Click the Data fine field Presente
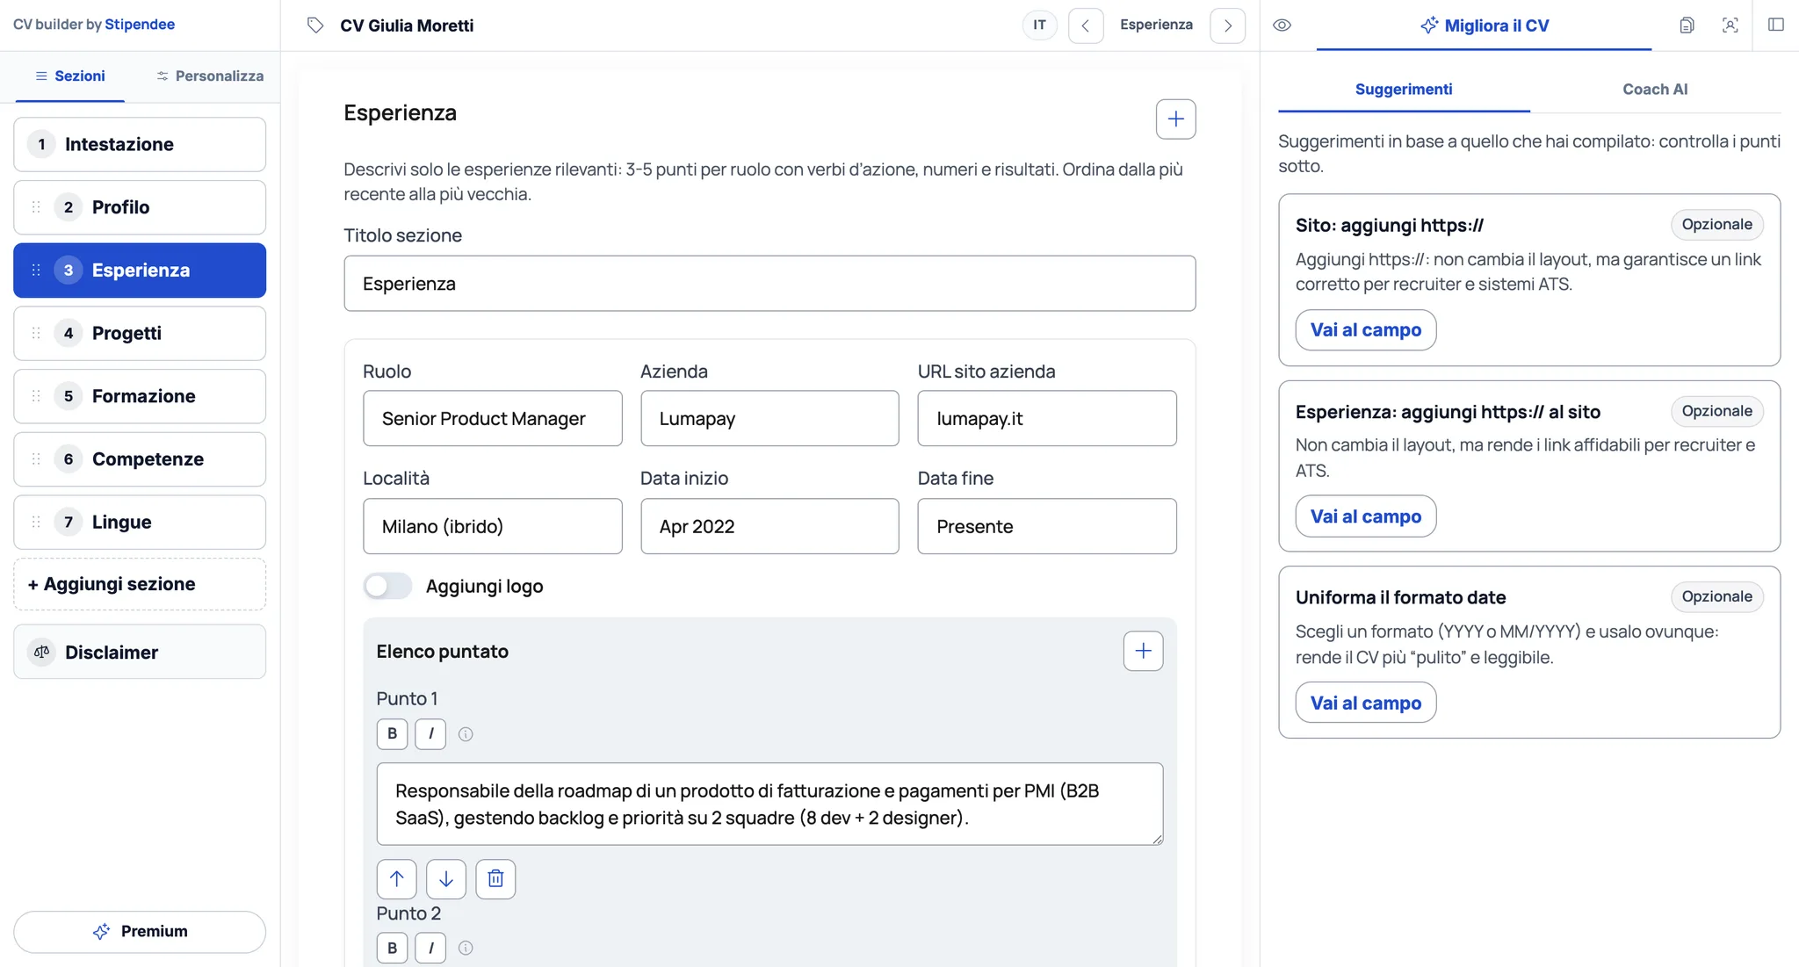The width and height of the screenshot is (1799, 967). 1047,527
